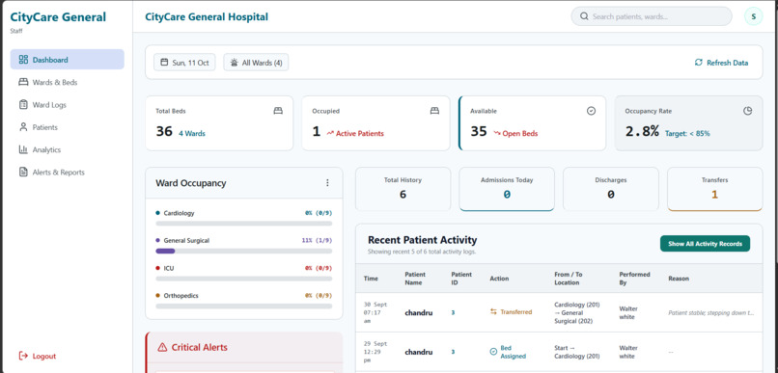Select the Transfers card
778x373 pixels.
tap(715, 189)
